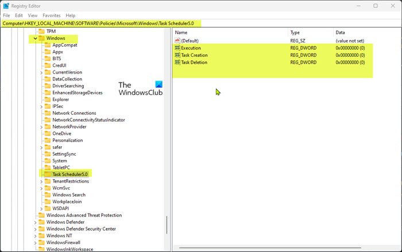Click the (Default) string value icon
402x252 pixels.
177,41
